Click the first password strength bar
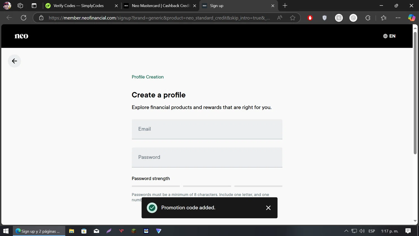Screen dimensions: 419x236 pyautogui.click(x=156, y=186)
